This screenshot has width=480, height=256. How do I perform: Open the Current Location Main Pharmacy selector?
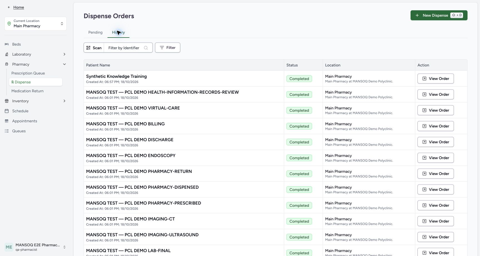tap(36, 24)
